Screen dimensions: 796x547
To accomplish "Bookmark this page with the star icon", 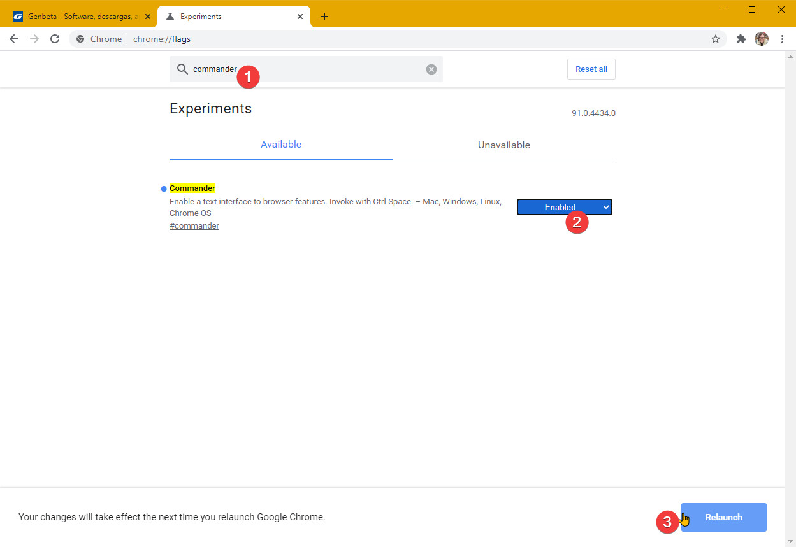I will [x=716, y=39].
